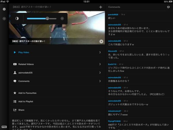The image size is (173, 130).
Task: Open the settings gear in the sidebar
Action: (4, 9)
